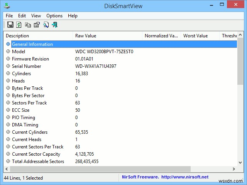The width and height of the screenshot is (247, 185).
Task: Select the General Information row
Action: click(120, 44)
